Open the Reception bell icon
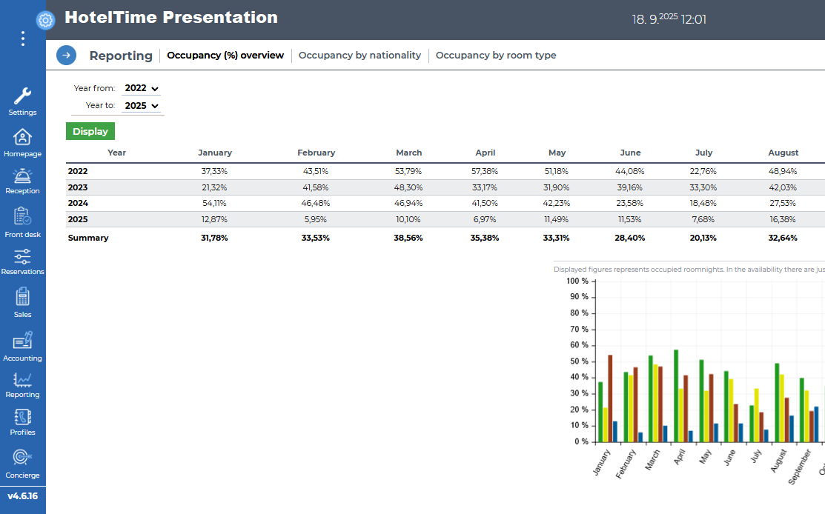 pos(22,176)
